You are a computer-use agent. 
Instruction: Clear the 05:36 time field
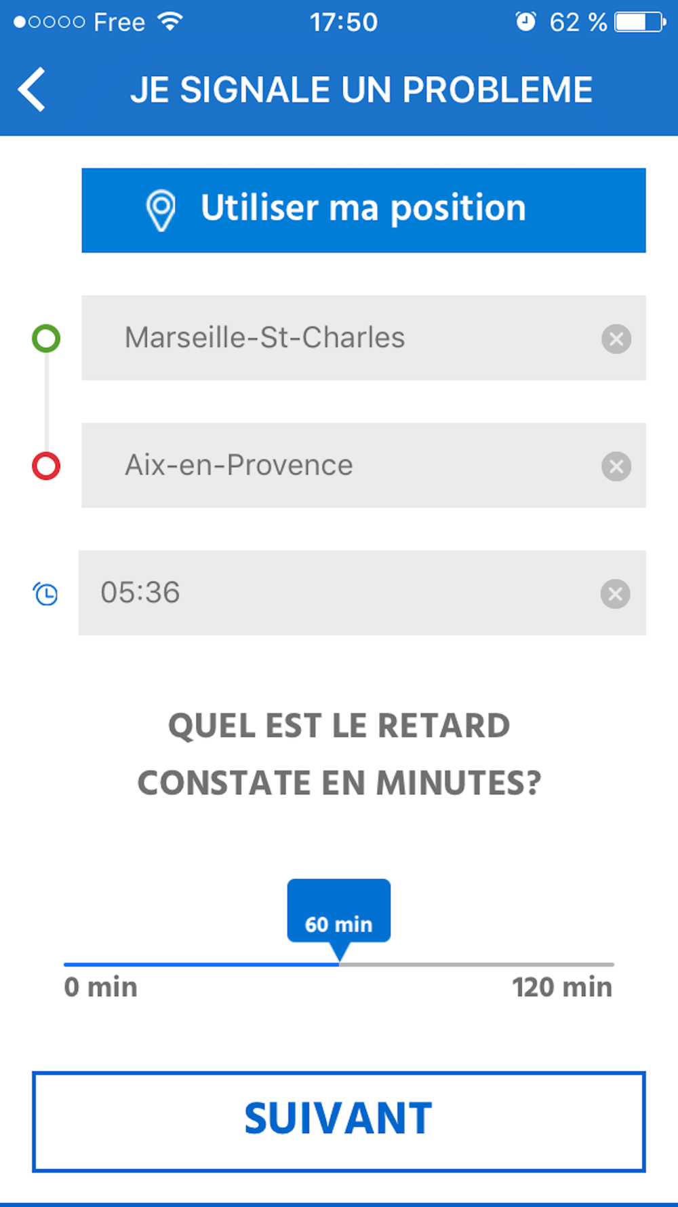point(615,594)
